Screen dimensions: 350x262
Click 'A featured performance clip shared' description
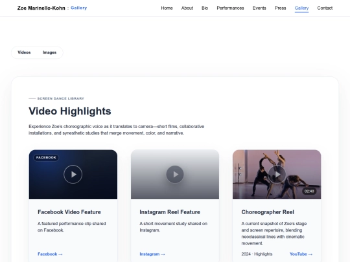pyautogui.click(x=72, y=227)
